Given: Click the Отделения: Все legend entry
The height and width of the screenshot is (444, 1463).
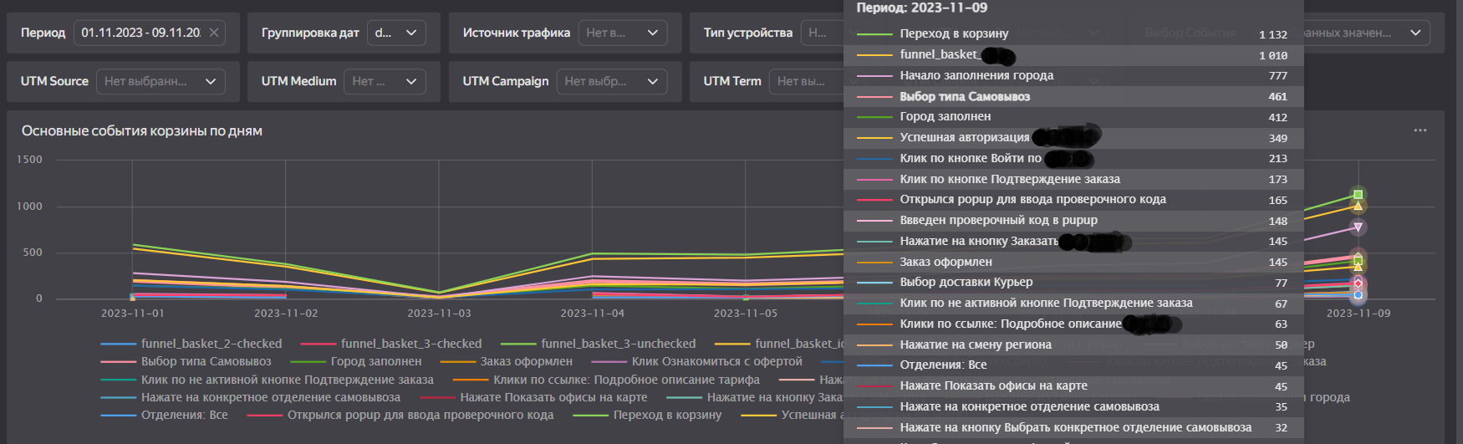Looking at the screenshot, I should (164, 415).
